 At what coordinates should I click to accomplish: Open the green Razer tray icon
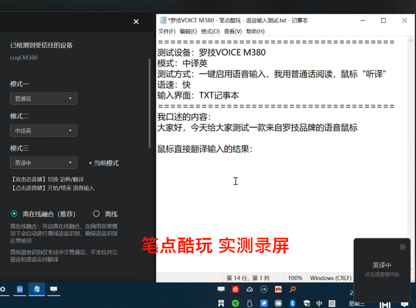(x=235, y=303)
